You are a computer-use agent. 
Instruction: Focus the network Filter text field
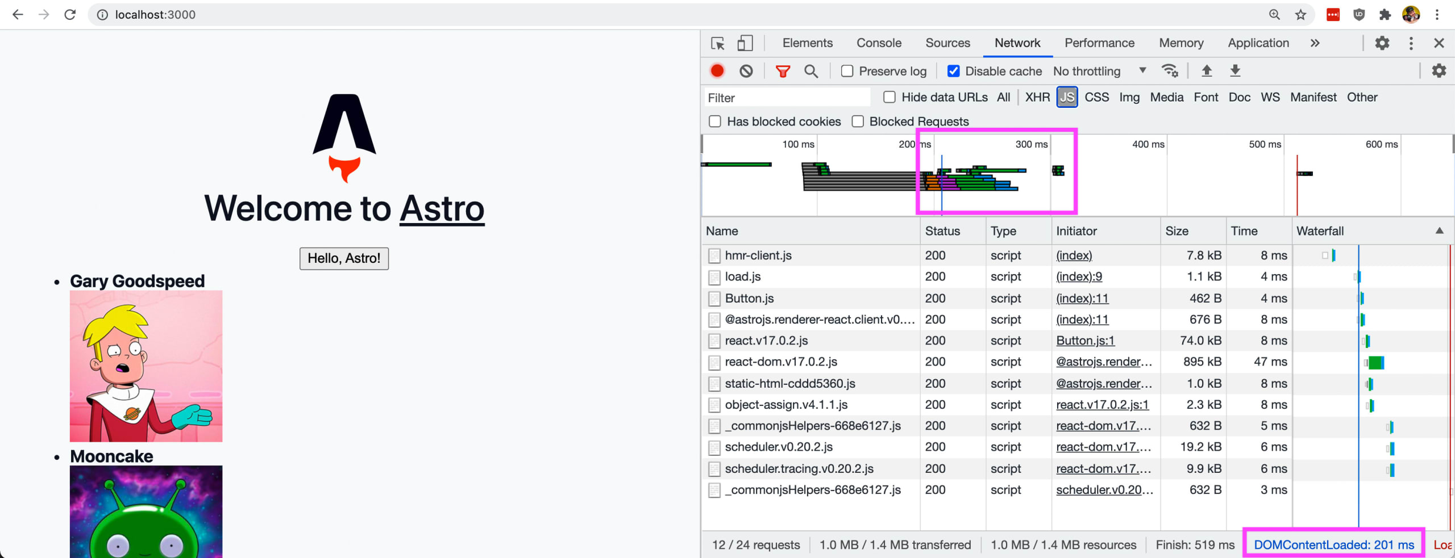click(x=787, y=98)
